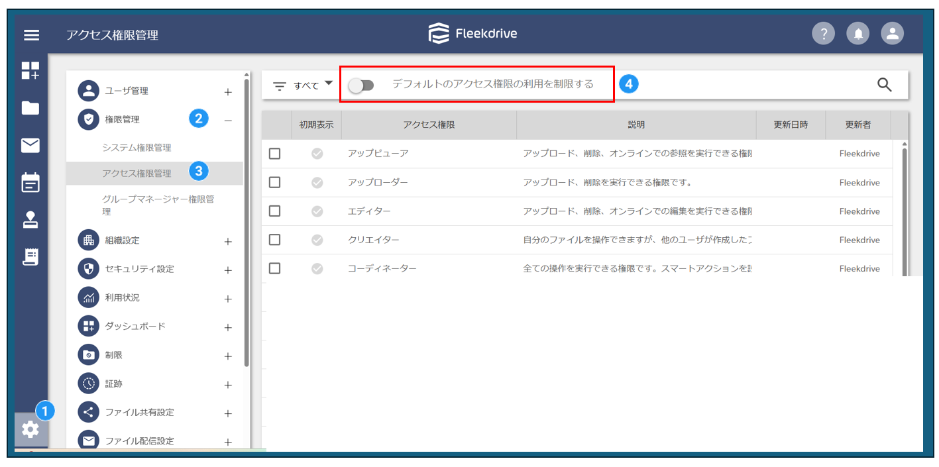Screen dimensions: 939x467
Task: Open the calendar icon in left sidebar
Action: (x=30, y=183)
